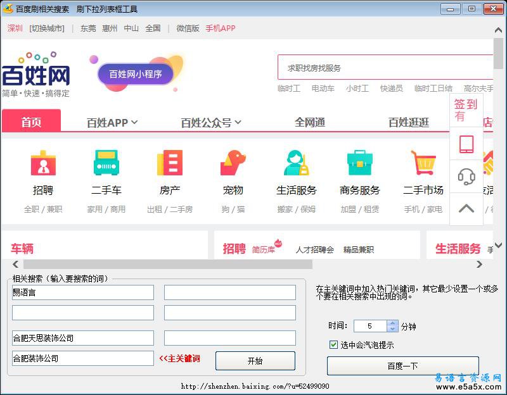Image resolution: width=507 pixels, height=395 pixels.
Task: Click the 加盟 / 租赁 subtext under 商务服务
Action: click(x=359, y=210)
